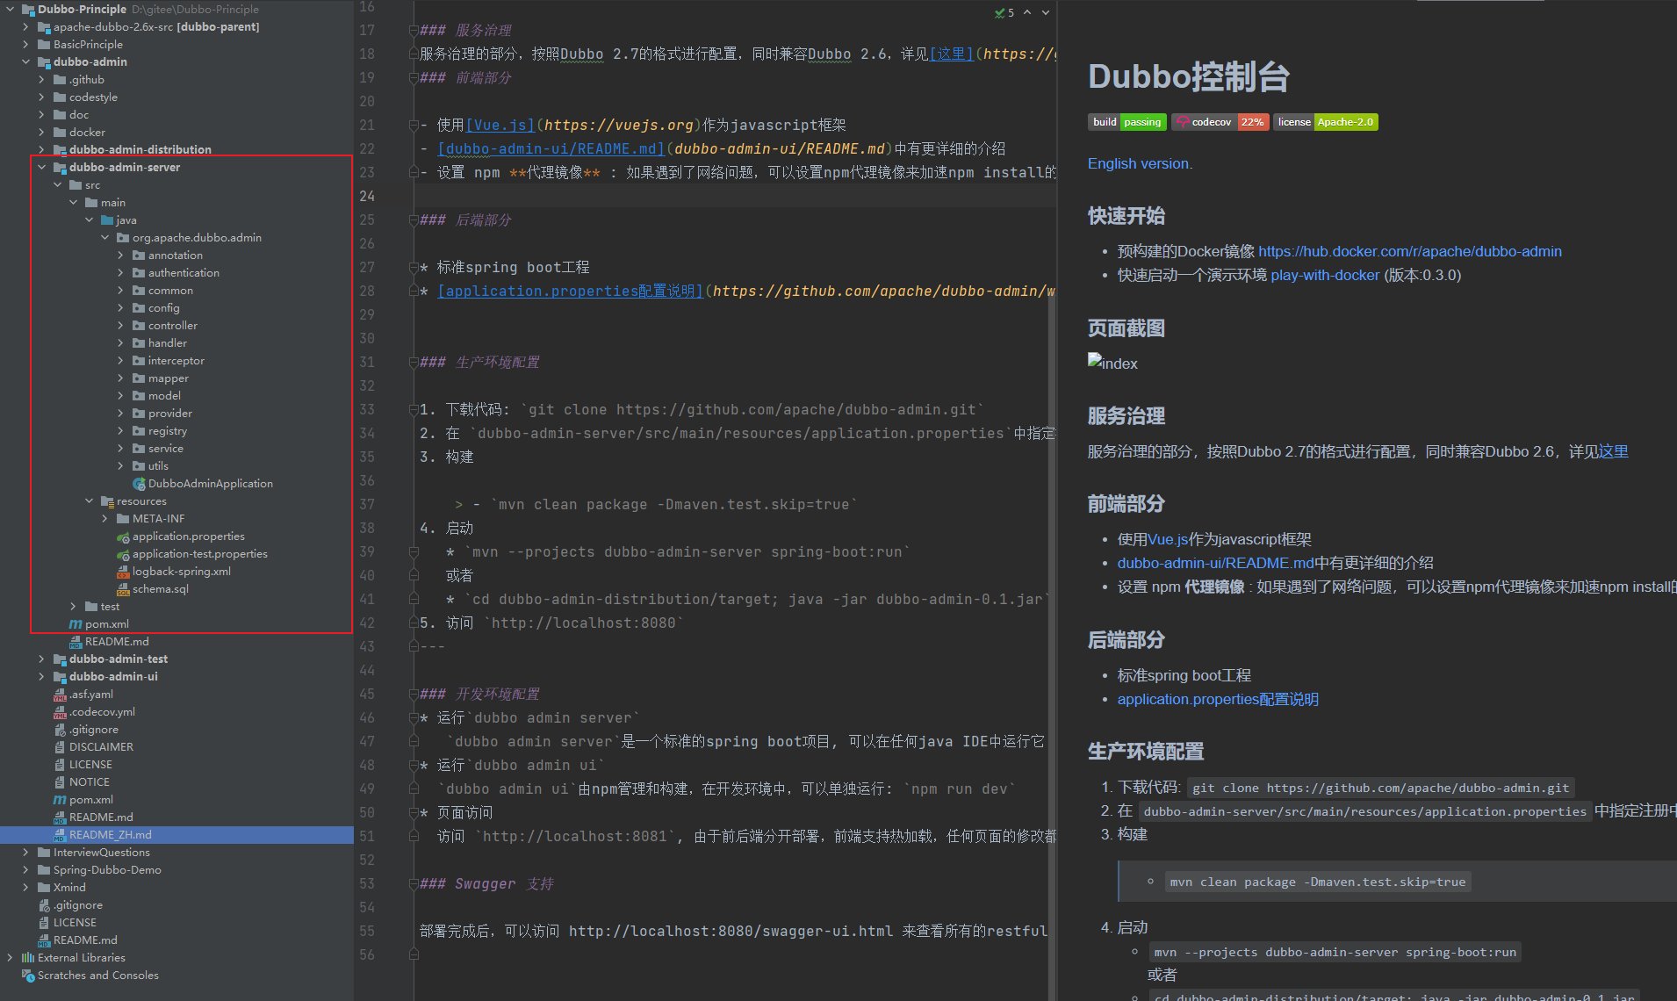Expand the dubbo-admin-test module
The height and width of the screenshot is (1001, 1677).
[x=41, y=659]
